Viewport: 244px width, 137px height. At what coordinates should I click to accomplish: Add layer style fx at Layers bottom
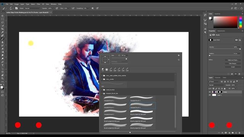click(x=222, y=133)
